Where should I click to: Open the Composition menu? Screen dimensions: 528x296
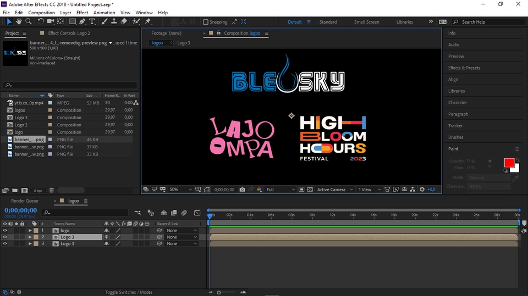tap(41, 13)
